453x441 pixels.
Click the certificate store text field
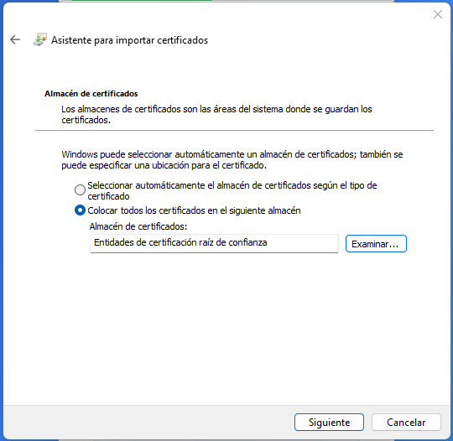[x=214, y=243]
